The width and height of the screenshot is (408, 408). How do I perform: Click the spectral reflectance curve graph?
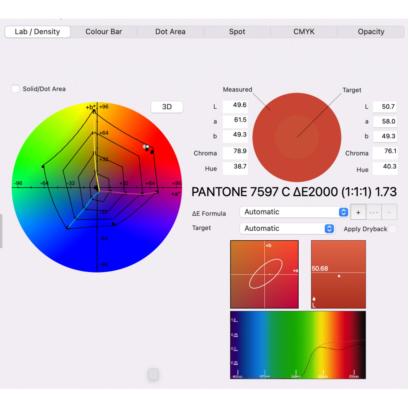(298, 345)
